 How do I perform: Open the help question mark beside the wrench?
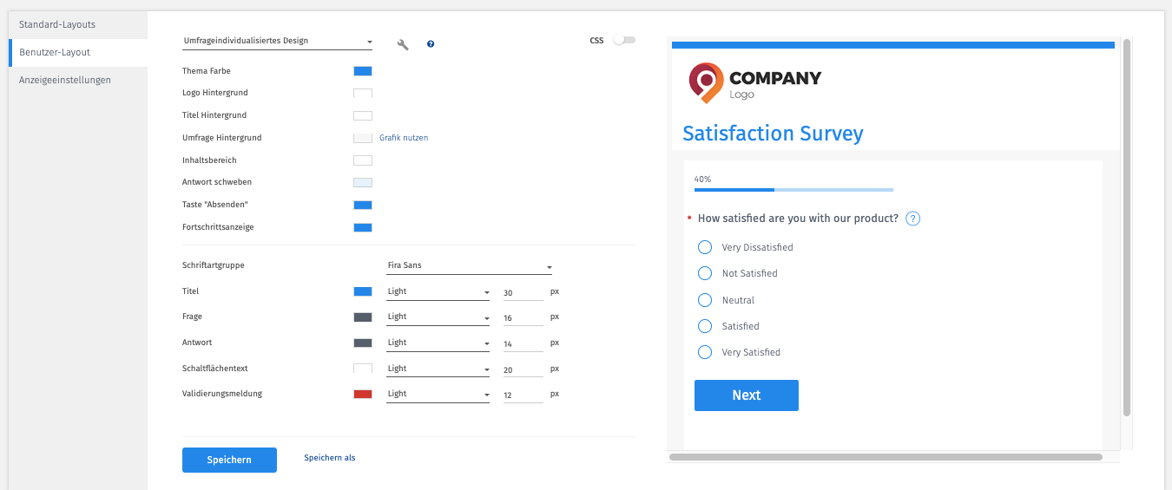[x=431, y=43]
